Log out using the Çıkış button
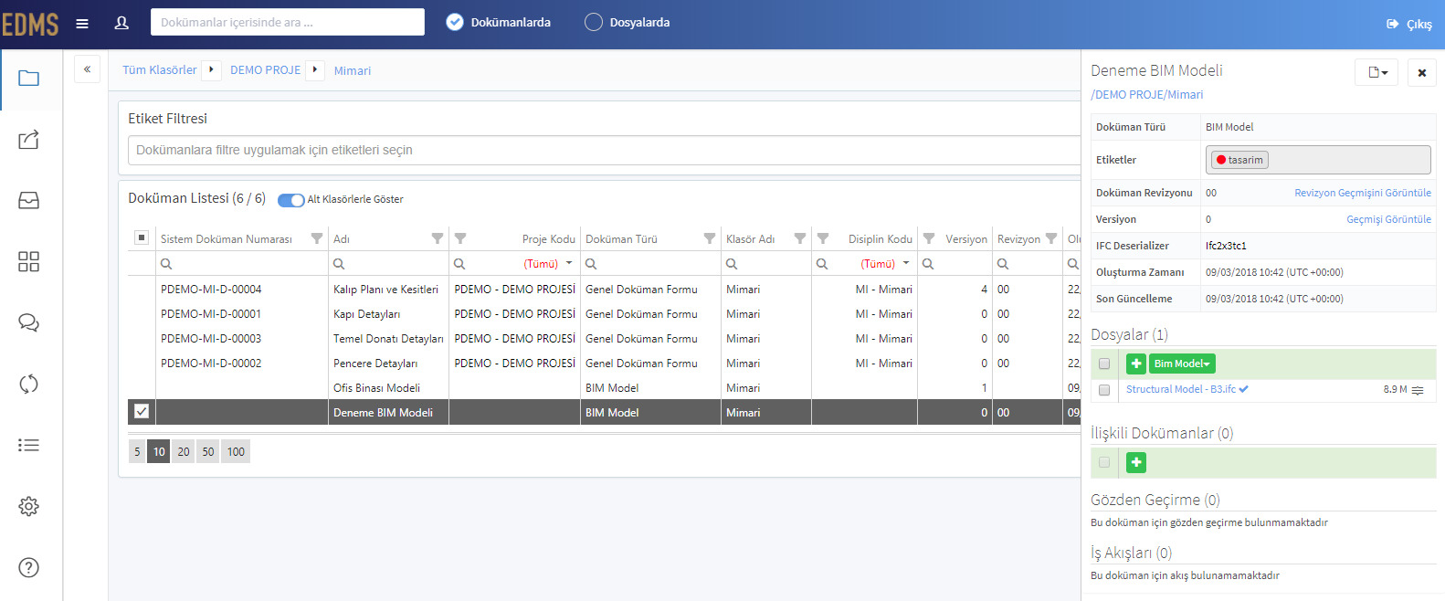Screen dimensions: 1445x601 pyautogui.click(x=1409, y=24)
